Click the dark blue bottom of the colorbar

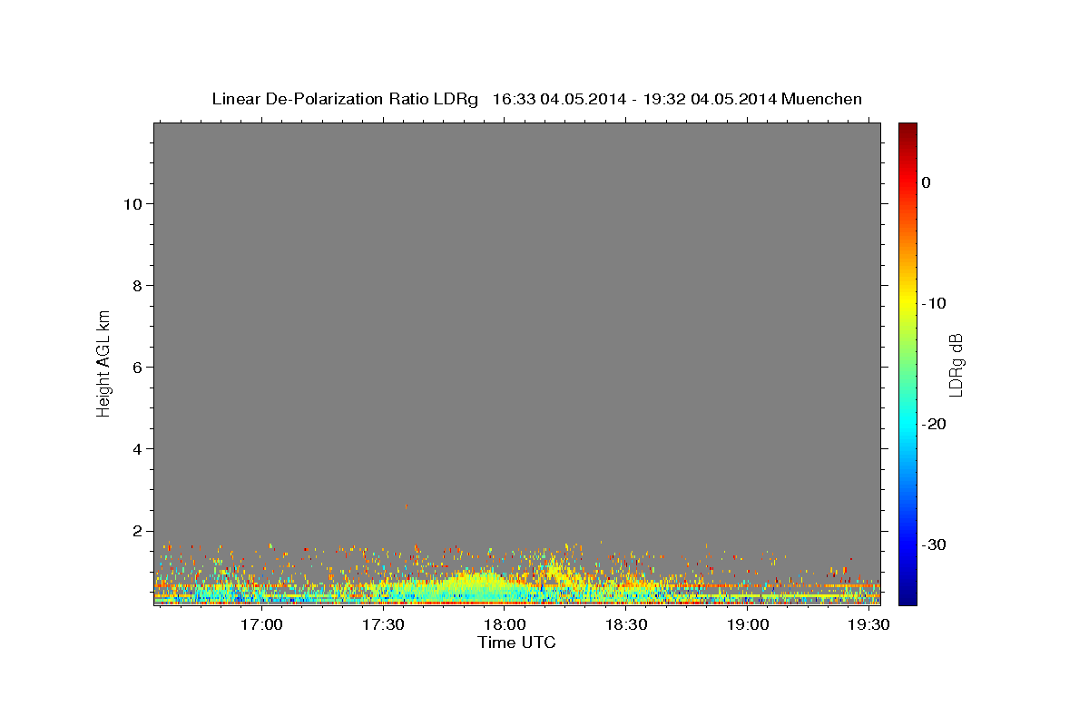click(907, 597)
